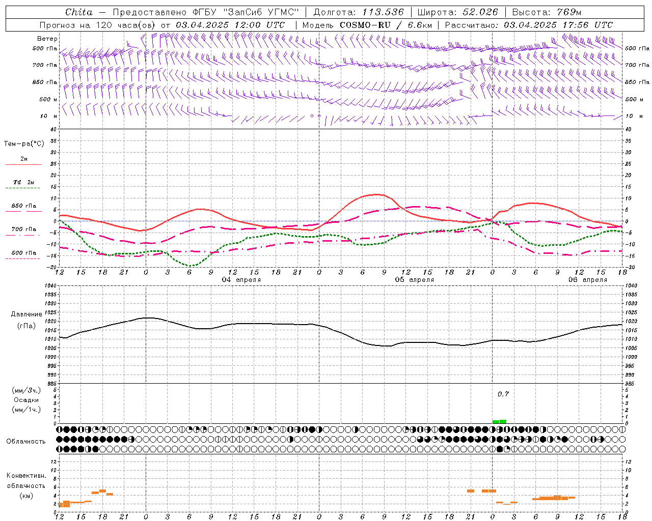Click the 985 value on left pressure axis

point(52,384)
